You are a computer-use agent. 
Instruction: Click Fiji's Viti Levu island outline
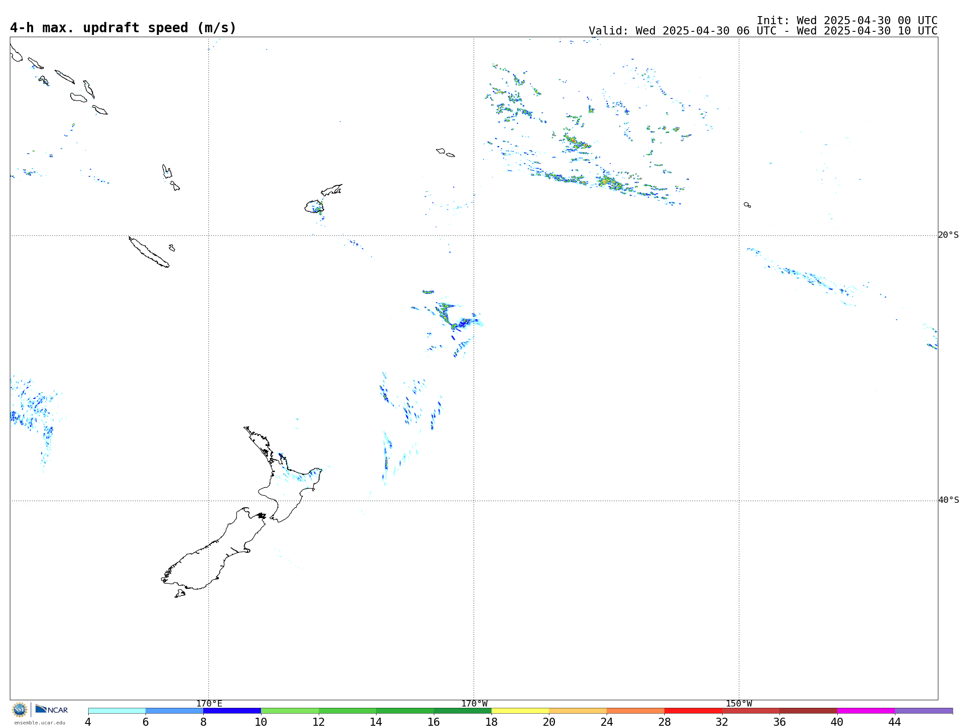click(x=314, y=206)
